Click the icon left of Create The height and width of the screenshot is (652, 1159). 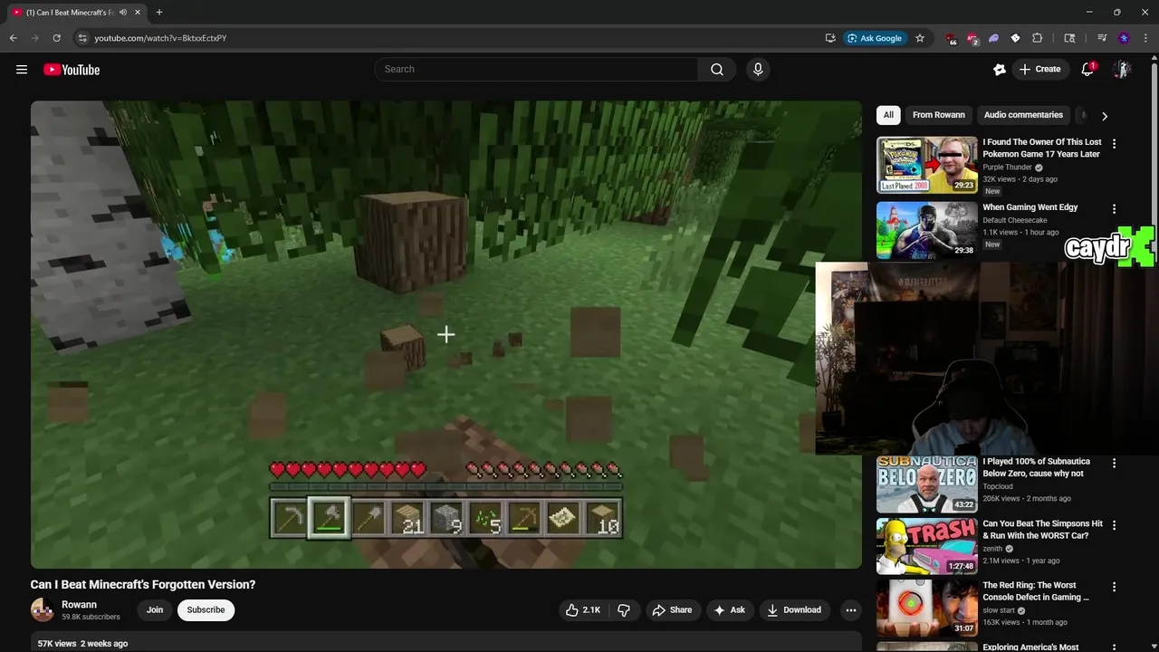(x=1000, y=70)
